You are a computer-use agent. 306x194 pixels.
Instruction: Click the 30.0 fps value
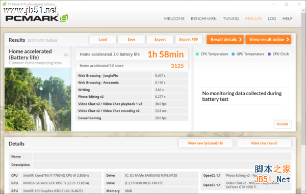point(161,104)
